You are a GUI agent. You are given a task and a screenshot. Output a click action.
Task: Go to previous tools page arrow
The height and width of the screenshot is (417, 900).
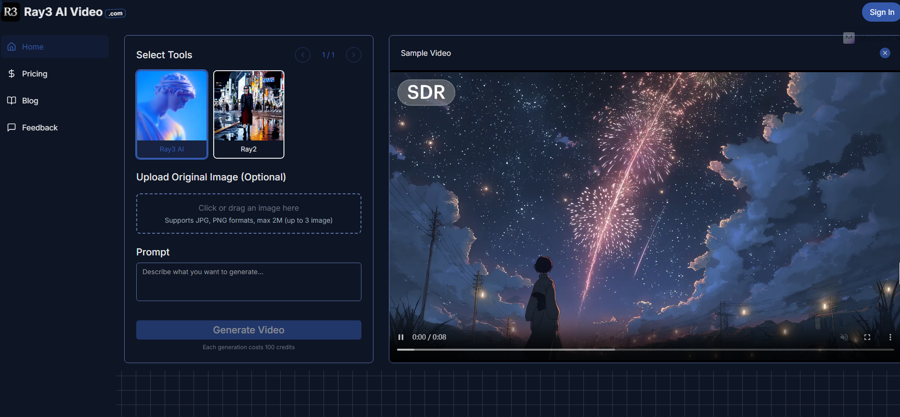[x=303, y=55]
